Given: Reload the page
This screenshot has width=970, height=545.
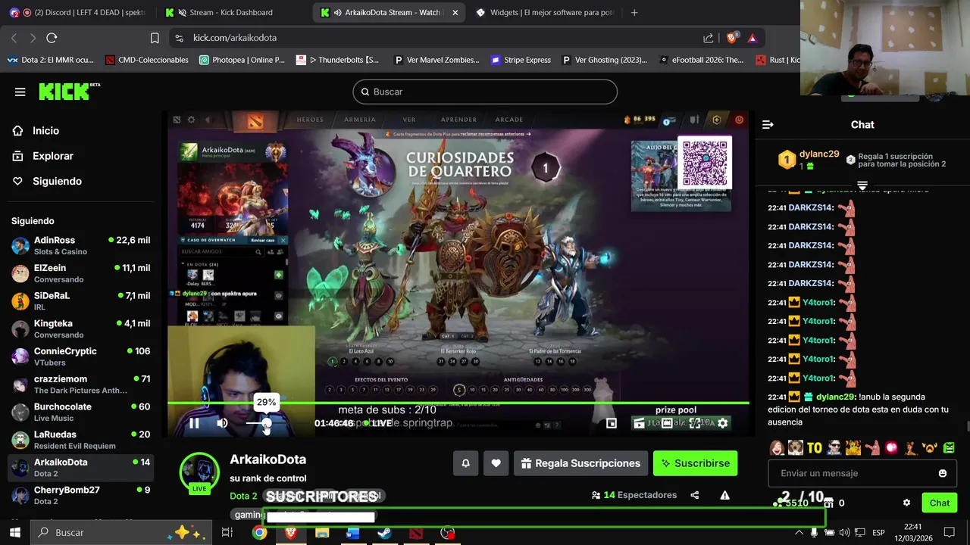Looking at the screenshot, I should 52,38.
